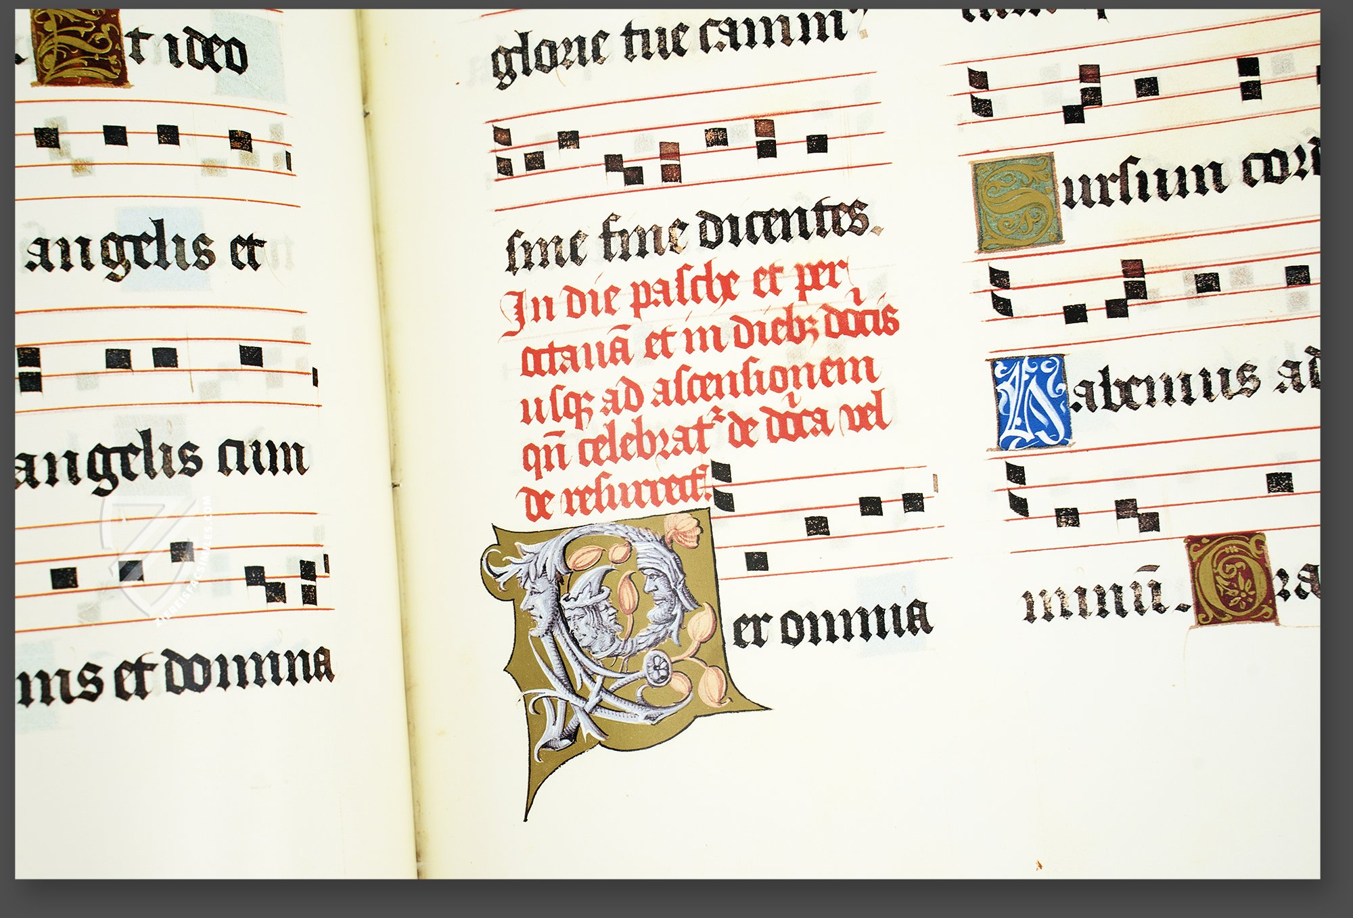Click the gold initial beside "t ideo"
Viewport: 1353px width, 918px height.
pyautogui.click(x=78, y=46)
